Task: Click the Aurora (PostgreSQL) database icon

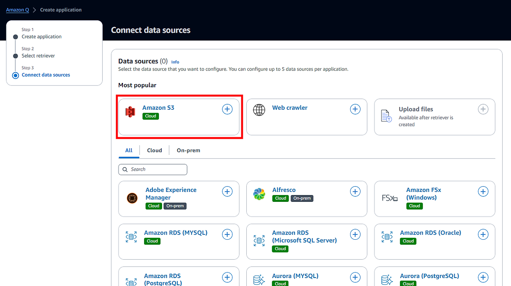Action: (387, 280)
